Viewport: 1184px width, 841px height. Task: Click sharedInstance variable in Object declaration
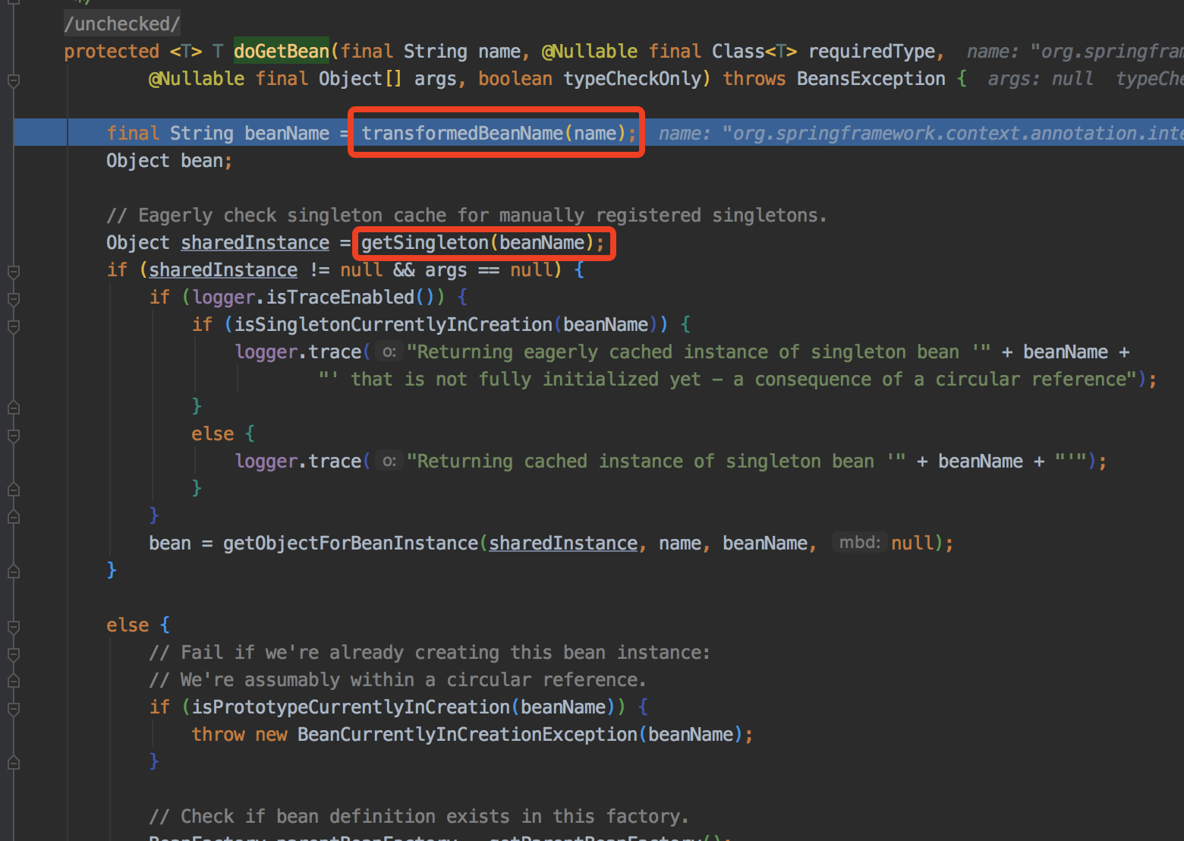(x=255, y=242)
